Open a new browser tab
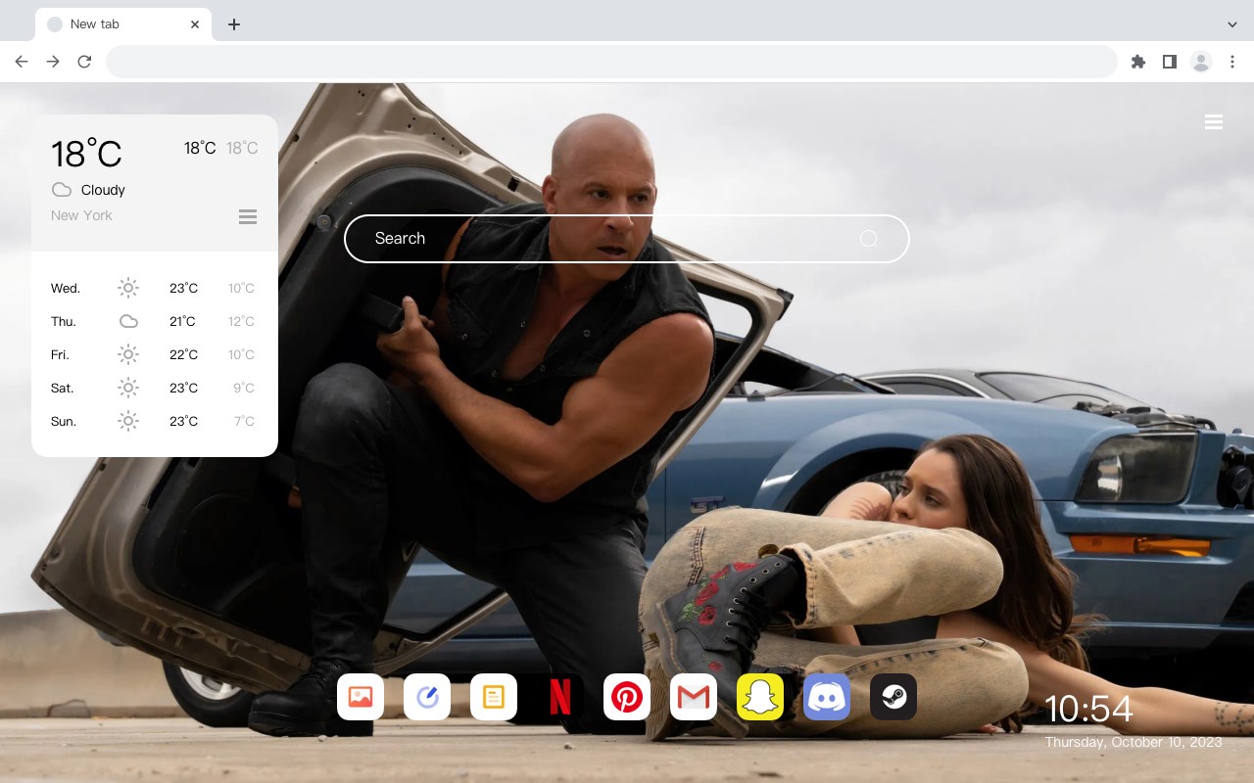The height and width of the screenshot is (783, 1254). pos(234,24)
